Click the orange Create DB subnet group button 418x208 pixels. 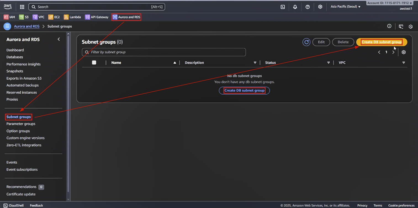[382, 42]
